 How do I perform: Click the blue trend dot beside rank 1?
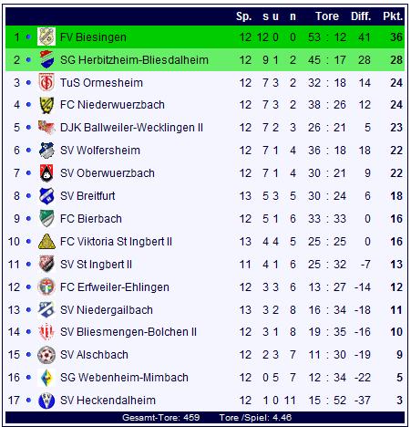[x=28, y=37]
